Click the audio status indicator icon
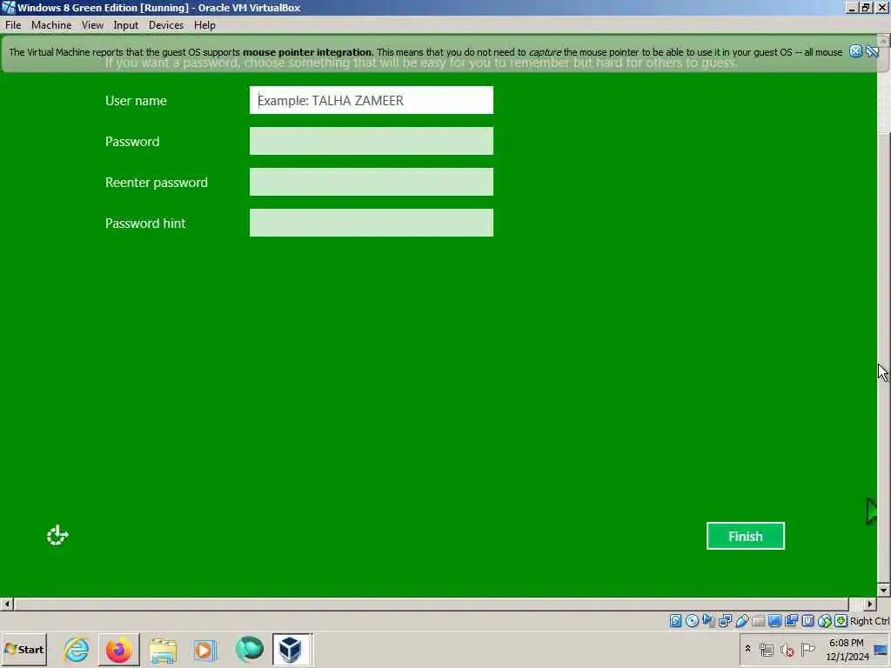The image size is (891, 668). coord(708,621)
